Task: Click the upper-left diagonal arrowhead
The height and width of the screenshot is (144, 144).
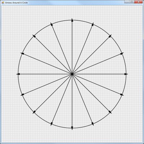Action: [x=34, y=36]
